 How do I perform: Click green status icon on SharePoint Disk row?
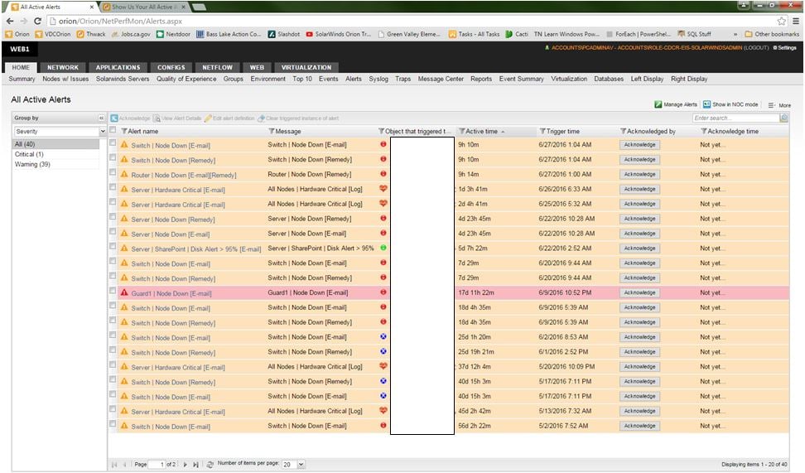[383, 248]
